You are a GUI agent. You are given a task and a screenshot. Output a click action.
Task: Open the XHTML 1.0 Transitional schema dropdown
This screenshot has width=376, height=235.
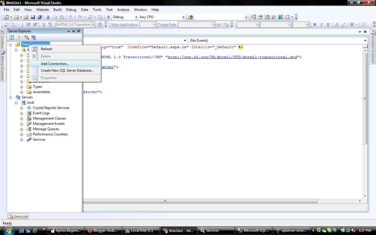click(x=93, y=25)
